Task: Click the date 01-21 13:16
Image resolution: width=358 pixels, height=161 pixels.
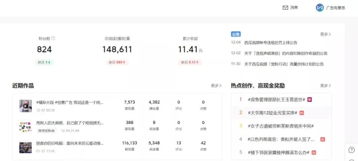Action: (46, 151)
